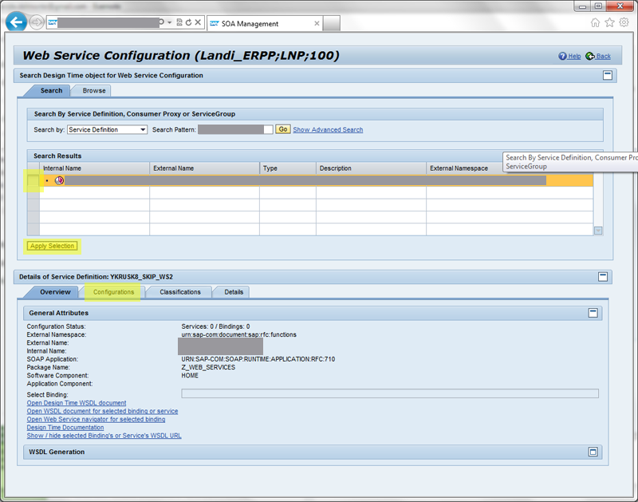Image resolution: width=638 pixels, height=502 pixels.
Task: Click the Select Binding field
Action: pos(390,393)
